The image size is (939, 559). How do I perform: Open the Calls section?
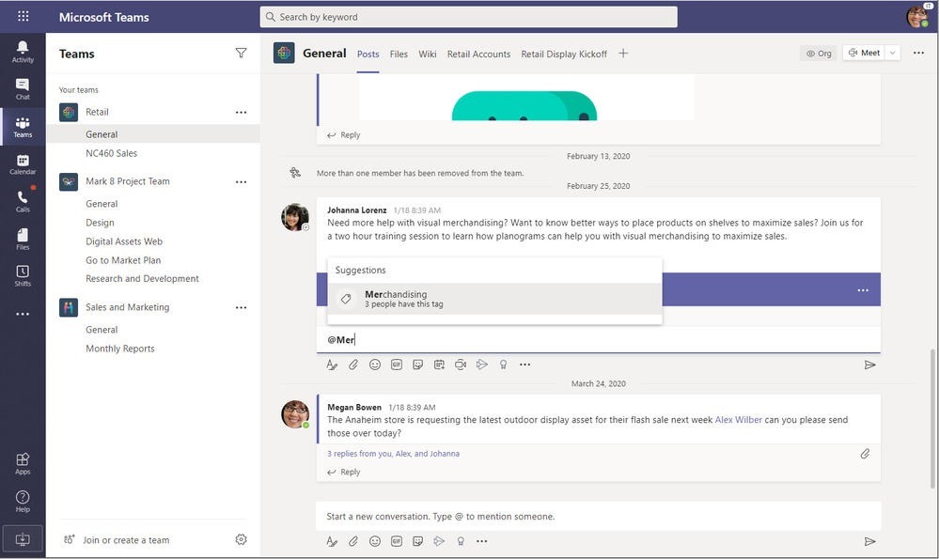coord(23,201)
